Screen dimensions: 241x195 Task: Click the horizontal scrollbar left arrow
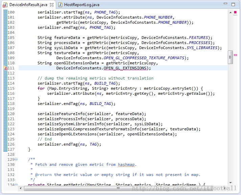point(21,188)
